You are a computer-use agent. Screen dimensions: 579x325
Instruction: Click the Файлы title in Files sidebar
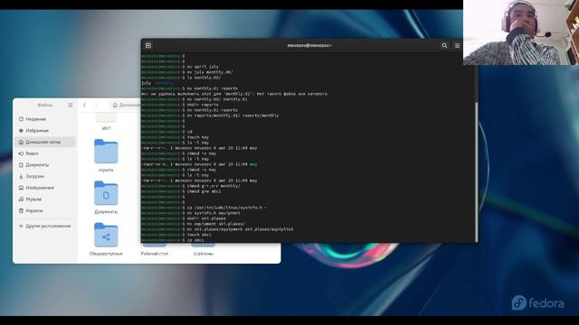[45, 105]
